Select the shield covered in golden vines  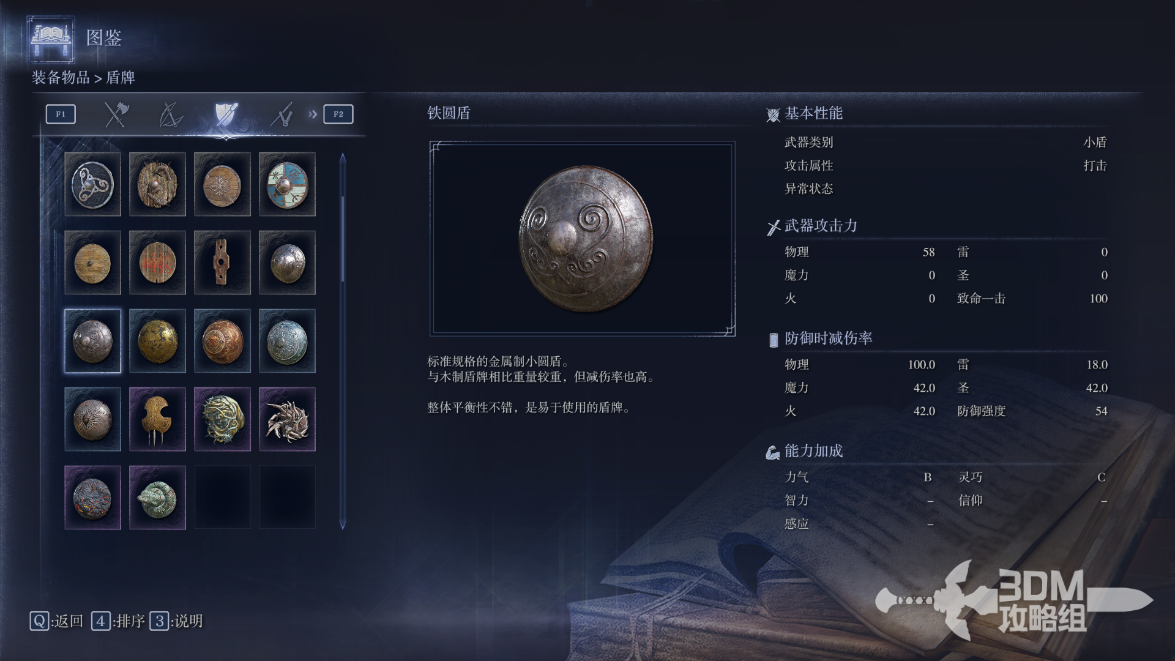tap(222, 419)
